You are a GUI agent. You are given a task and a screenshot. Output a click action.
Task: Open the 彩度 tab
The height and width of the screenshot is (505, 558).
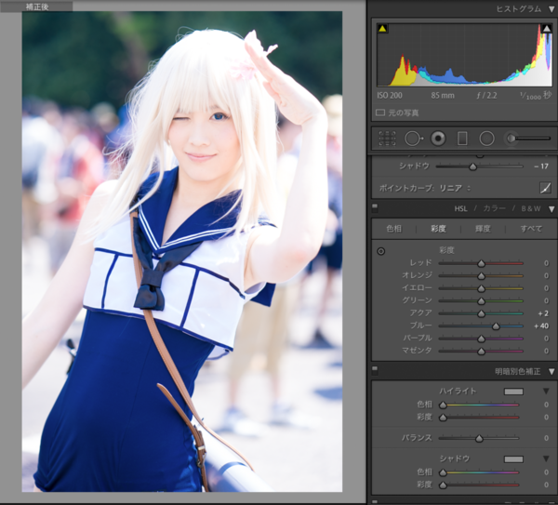(438, 229)
